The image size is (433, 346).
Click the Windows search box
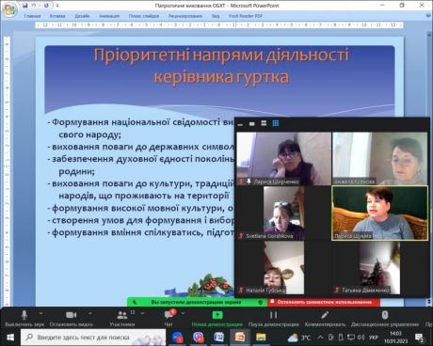coord(93,338)
